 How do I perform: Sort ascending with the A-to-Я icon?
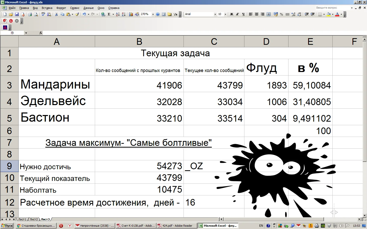(x=117, y=14)
